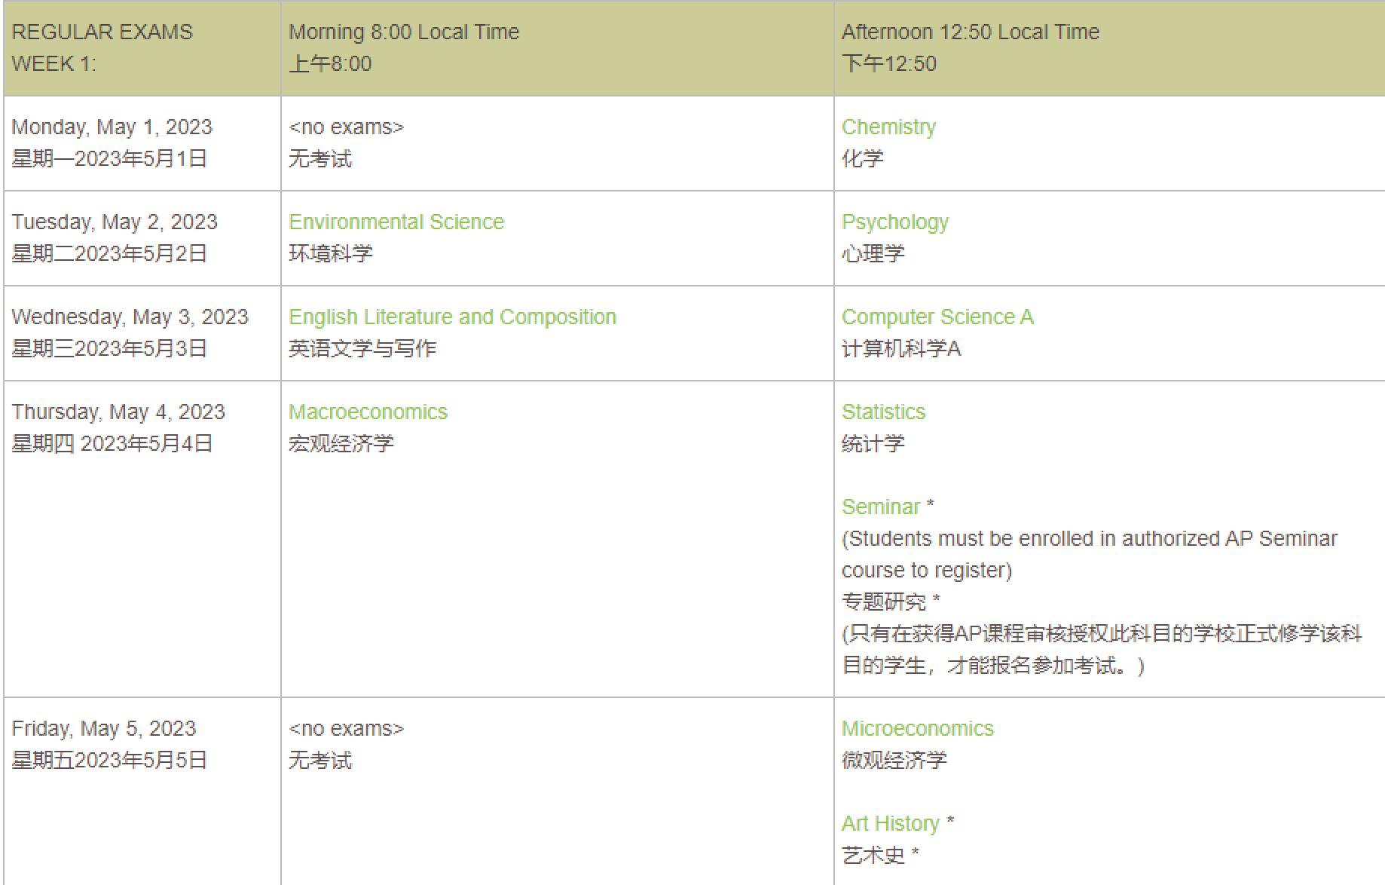The image size is (1385, 885).
Task: Open the Statistics exam link
Action: [x=883, y=412]
